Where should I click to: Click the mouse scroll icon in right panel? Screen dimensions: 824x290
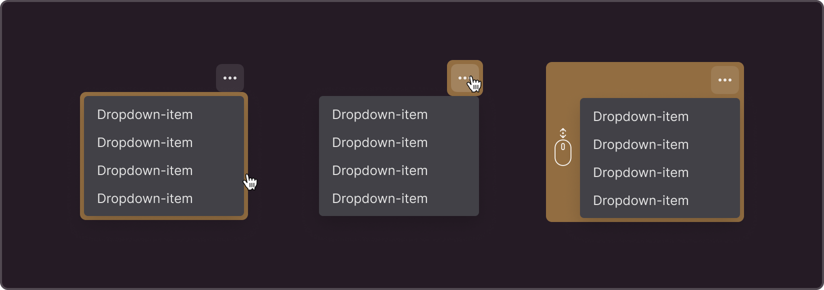click(563, 152)
